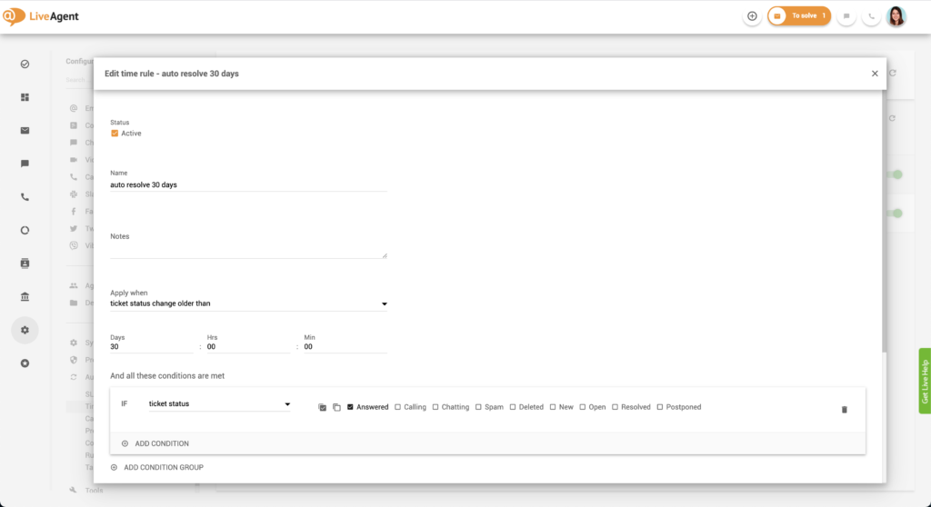Open the Apply when dropdown
Screen dimensions: 931x507
248,303
